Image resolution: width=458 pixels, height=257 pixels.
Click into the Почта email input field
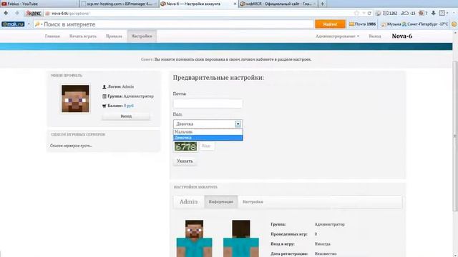pos(208,104)
